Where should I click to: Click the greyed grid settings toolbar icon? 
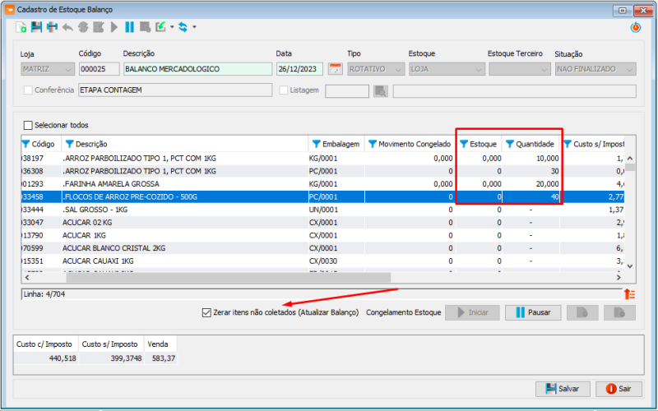(146, 27)
